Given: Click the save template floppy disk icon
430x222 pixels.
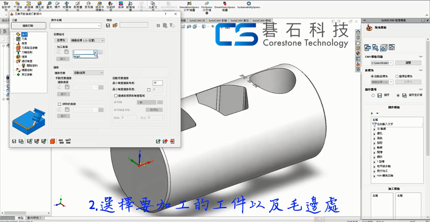Looking at the screenshot, I should [x=108, y=25].
